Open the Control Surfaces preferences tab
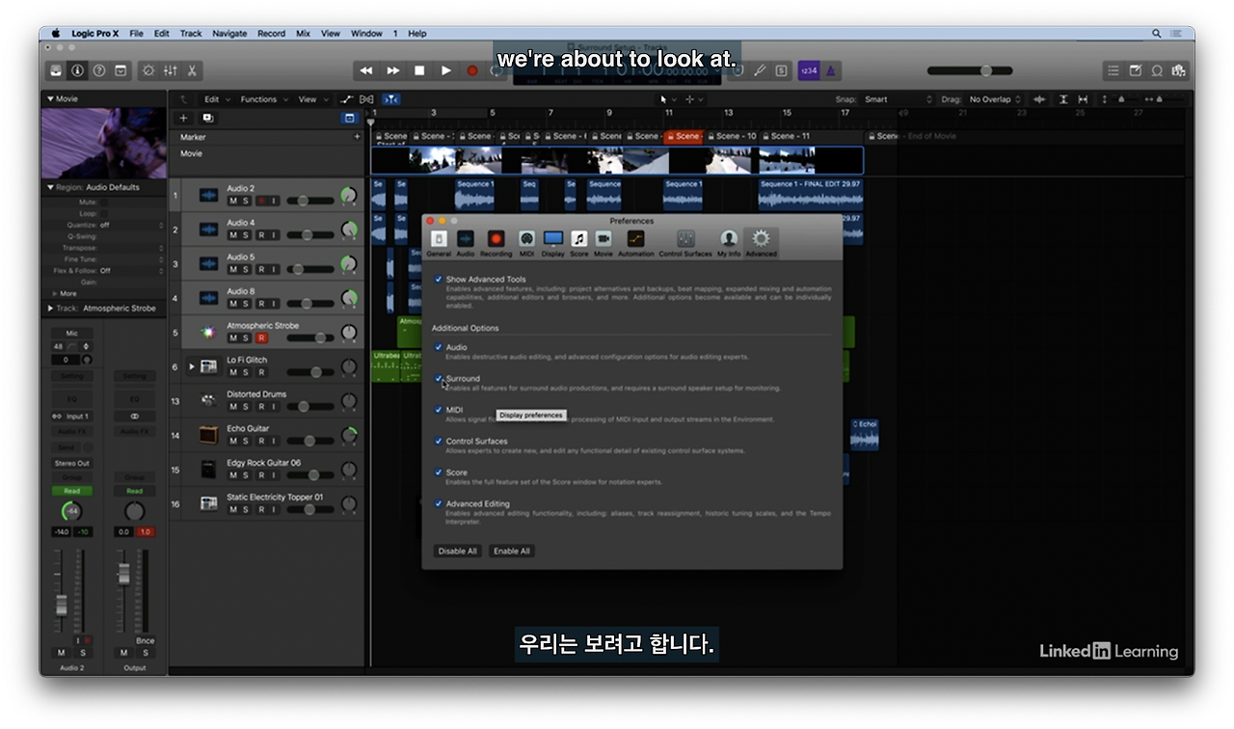Image resolution: width=1234 pixels, height=729 pixels. tap(685, 243)
